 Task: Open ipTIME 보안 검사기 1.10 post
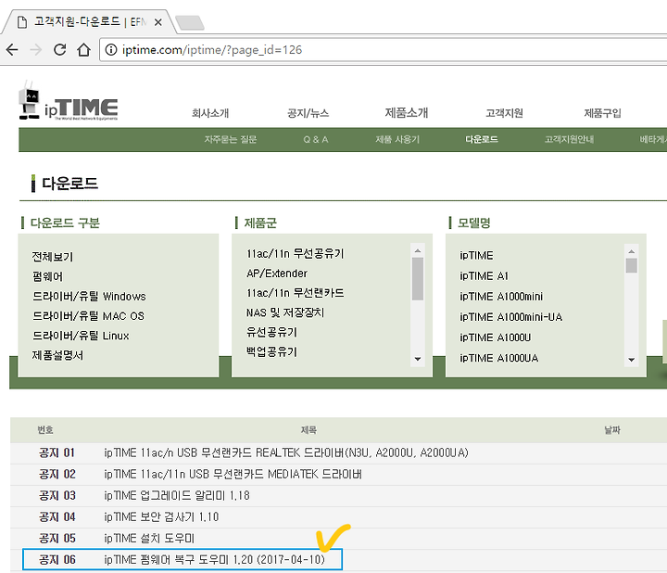pyautogui.click(x=161, y=516)
